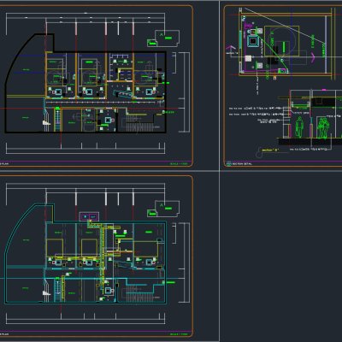Select the green SCALE text on upper sheet

click(179, 164)
